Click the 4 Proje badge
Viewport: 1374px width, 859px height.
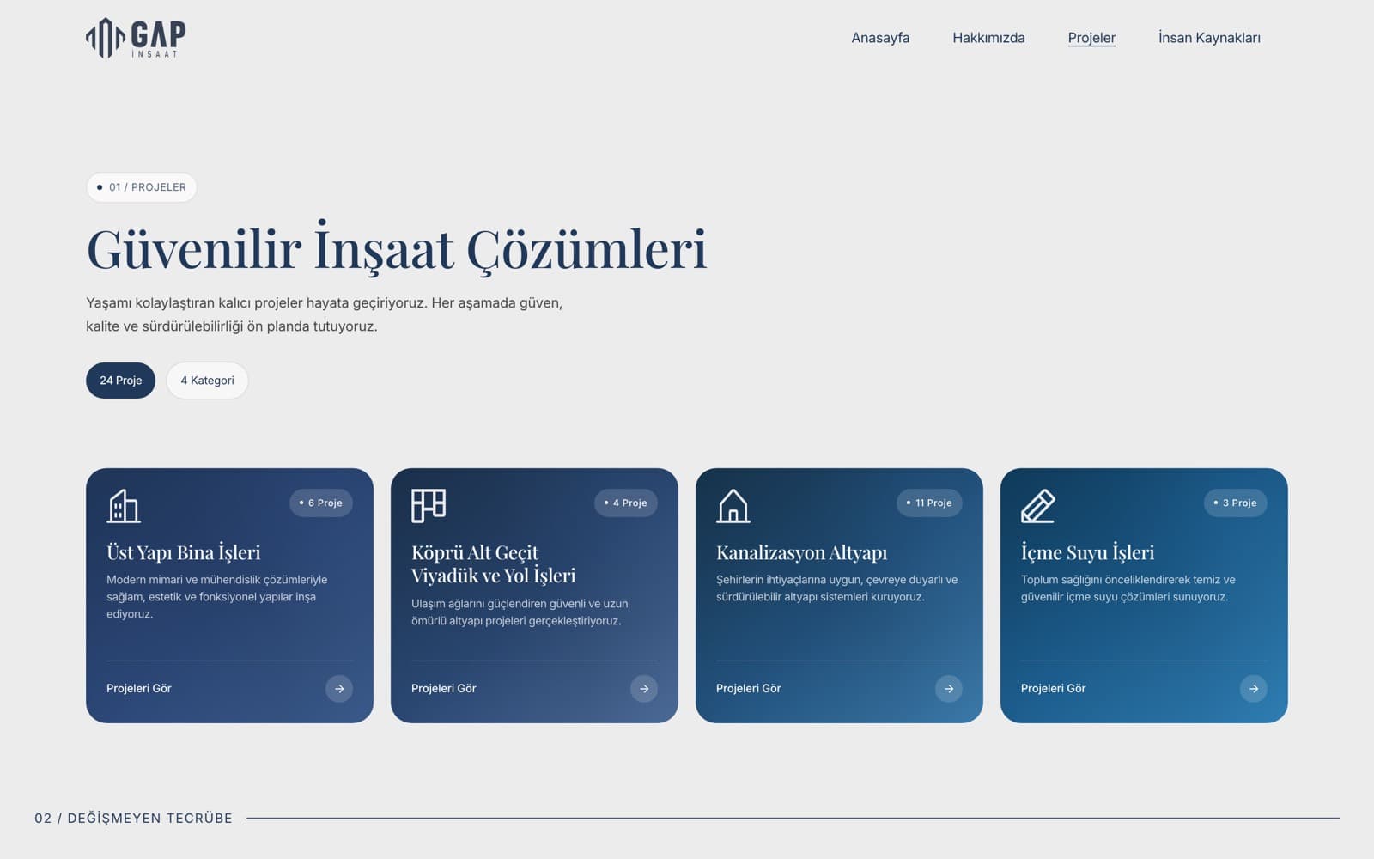click(x=626, y=503)
